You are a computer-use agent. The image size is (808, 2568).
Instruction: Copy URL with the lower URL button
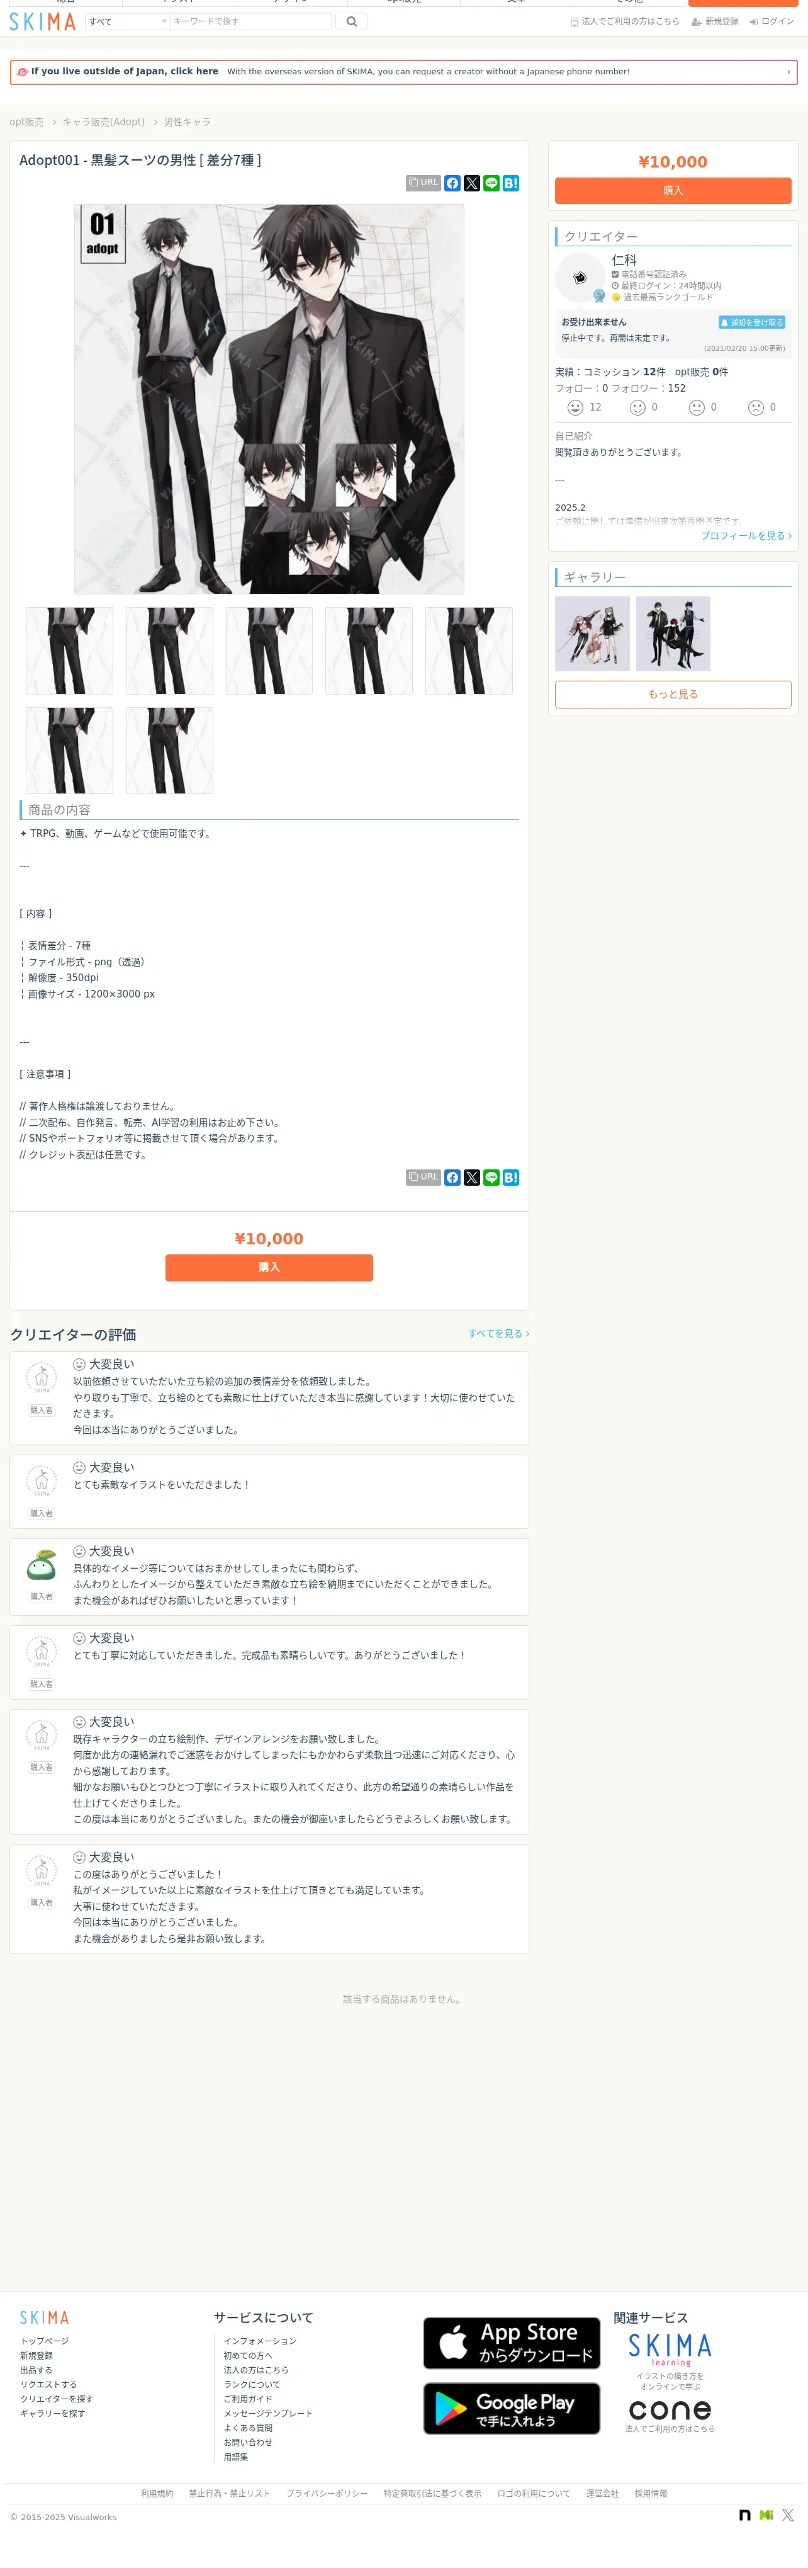424,1178
